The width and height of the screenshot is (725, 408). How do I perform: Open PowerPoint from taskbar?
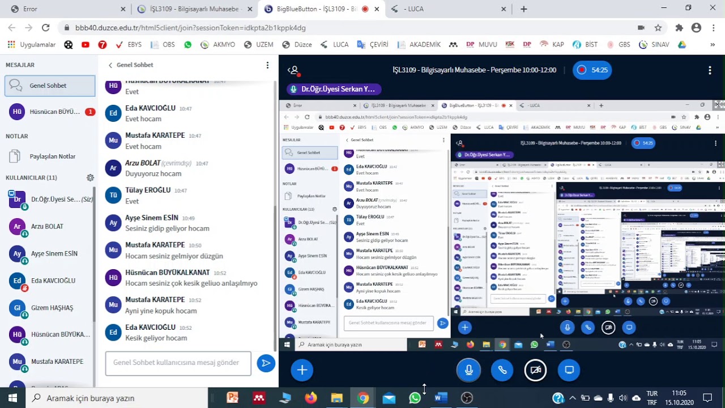click(232, 398)
